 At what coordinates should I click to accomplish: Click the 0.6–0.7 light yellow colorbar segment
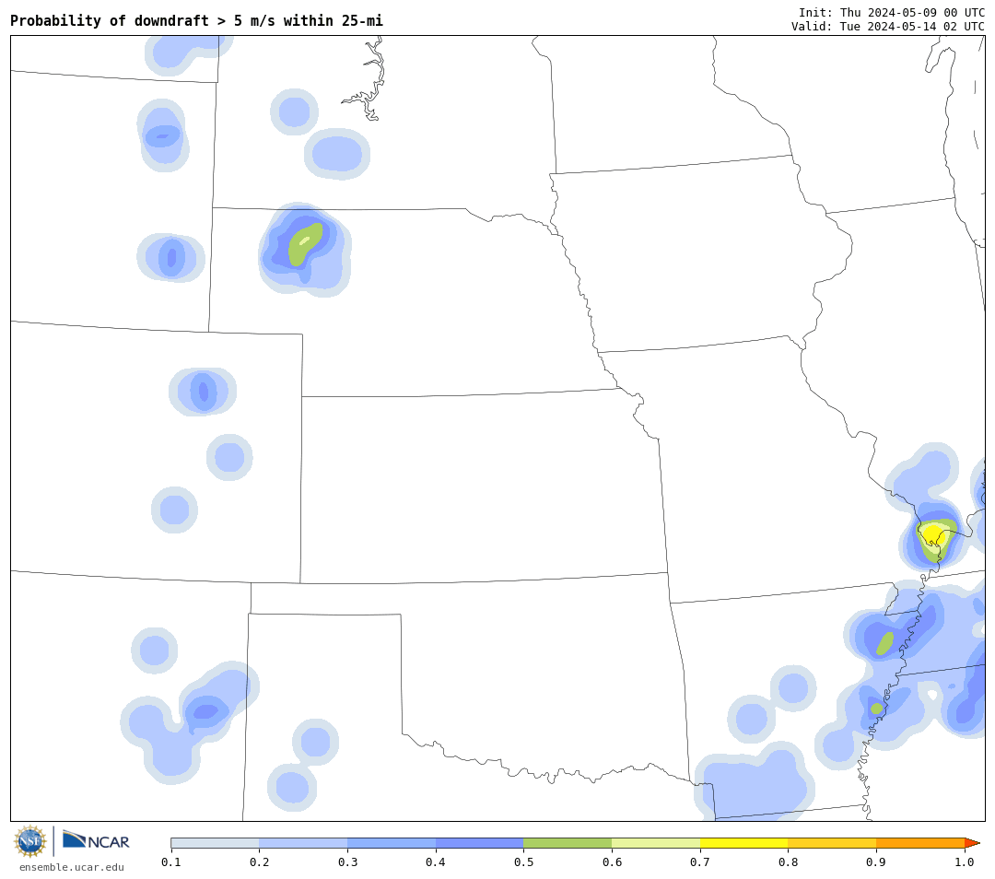(x=656, y=843)
